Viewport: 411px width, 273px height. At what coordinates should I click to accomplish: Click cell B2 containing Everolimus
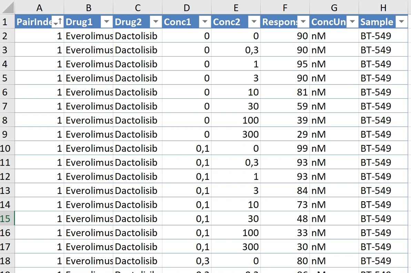tap(89, 36)
